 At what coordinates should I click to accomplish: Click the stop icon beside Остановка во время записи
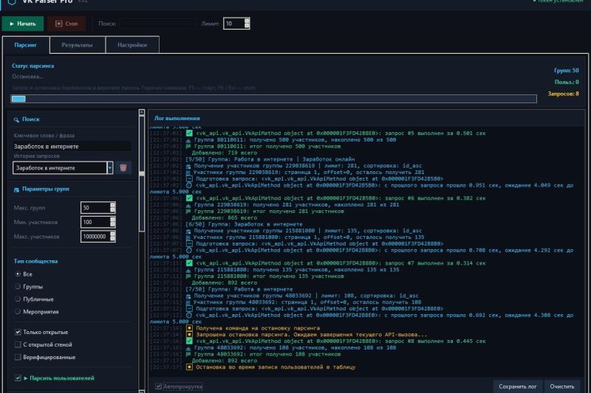tap(189, 367)
